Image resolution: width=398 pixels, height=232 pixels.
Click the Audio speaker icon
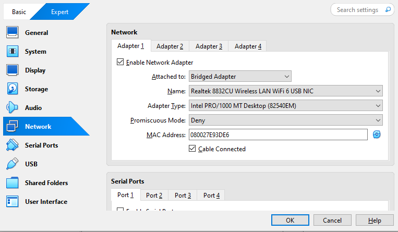pyautogui.click(x=12, y=108)
